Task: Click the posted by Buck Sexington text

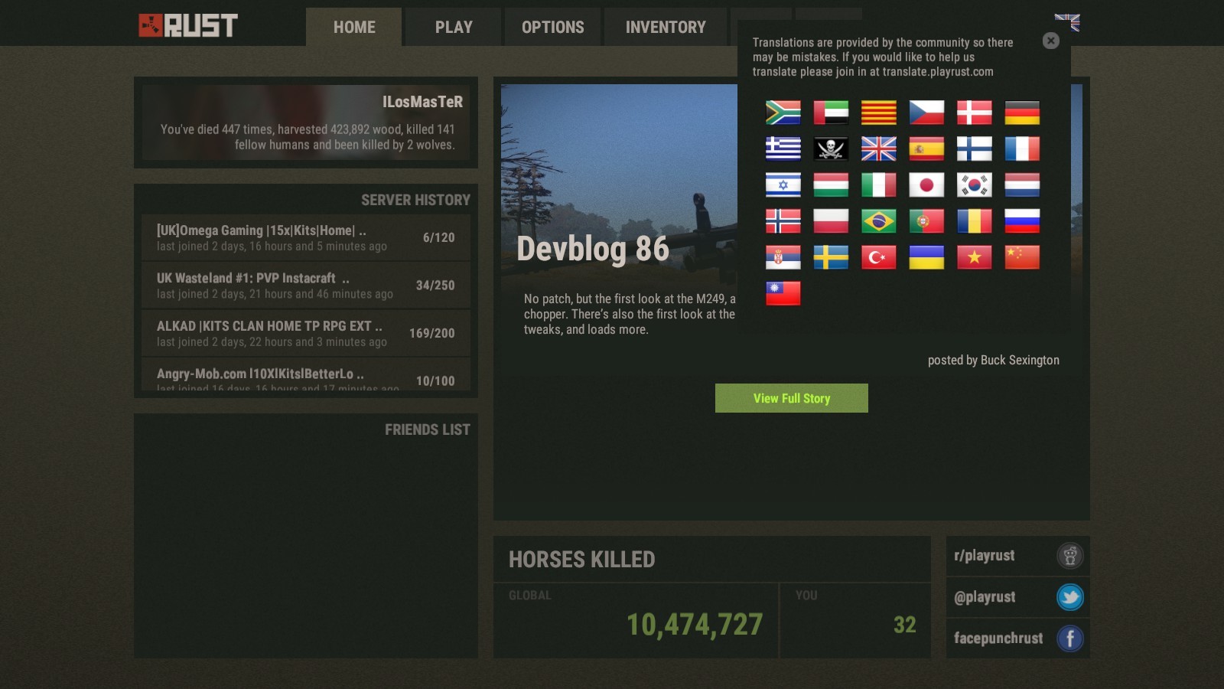Action: tap(994, 360)
